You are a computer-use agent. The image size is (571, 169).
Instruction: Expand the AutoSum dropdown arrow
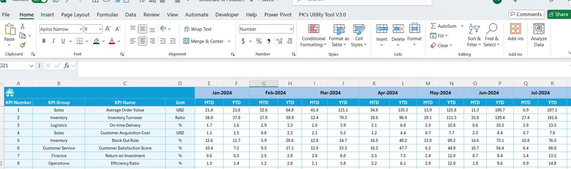pyautogui.click(x=462, y=26)
